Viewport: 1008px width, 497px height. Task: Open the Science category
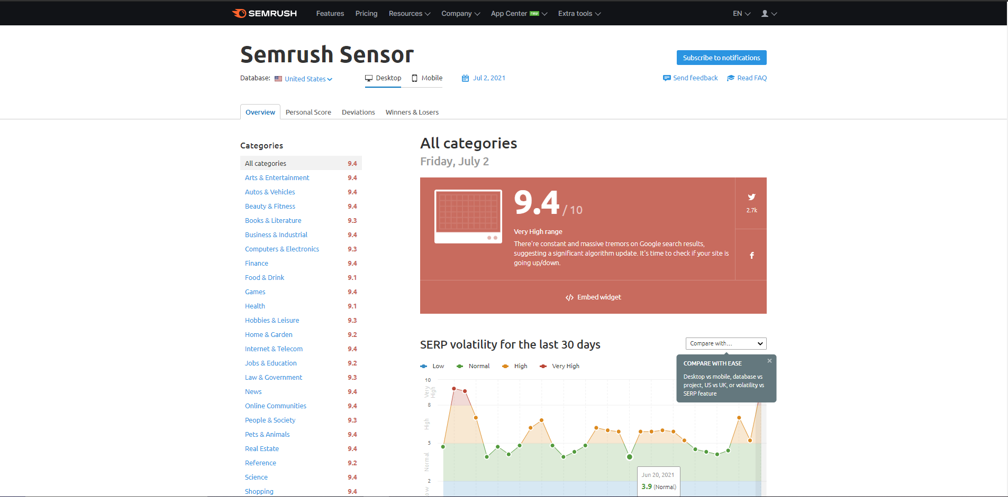256,477
